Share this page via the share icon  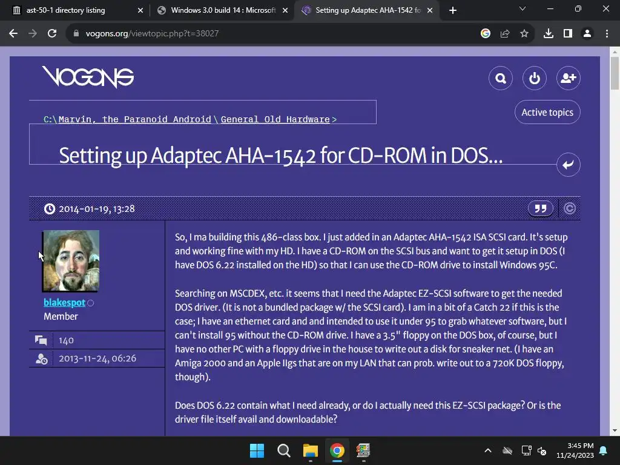click(x=505, y=34)
